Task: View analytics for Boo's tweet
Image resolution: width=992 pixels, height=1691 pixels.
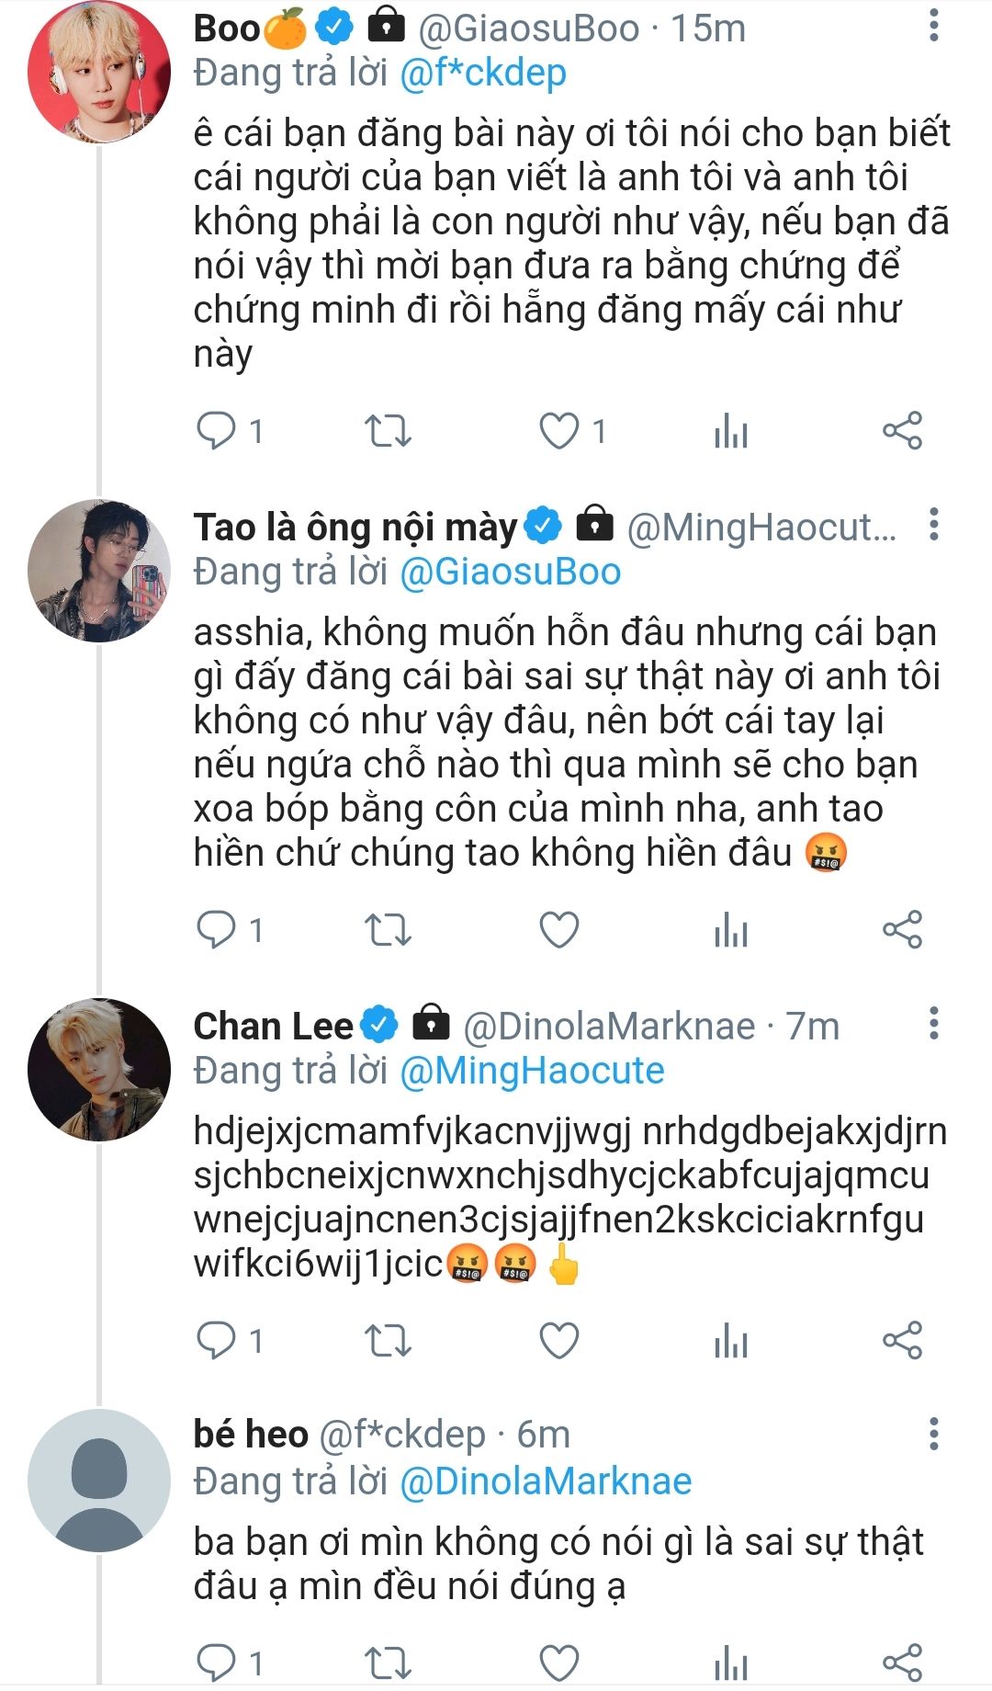Action: (x=731, y=430)
